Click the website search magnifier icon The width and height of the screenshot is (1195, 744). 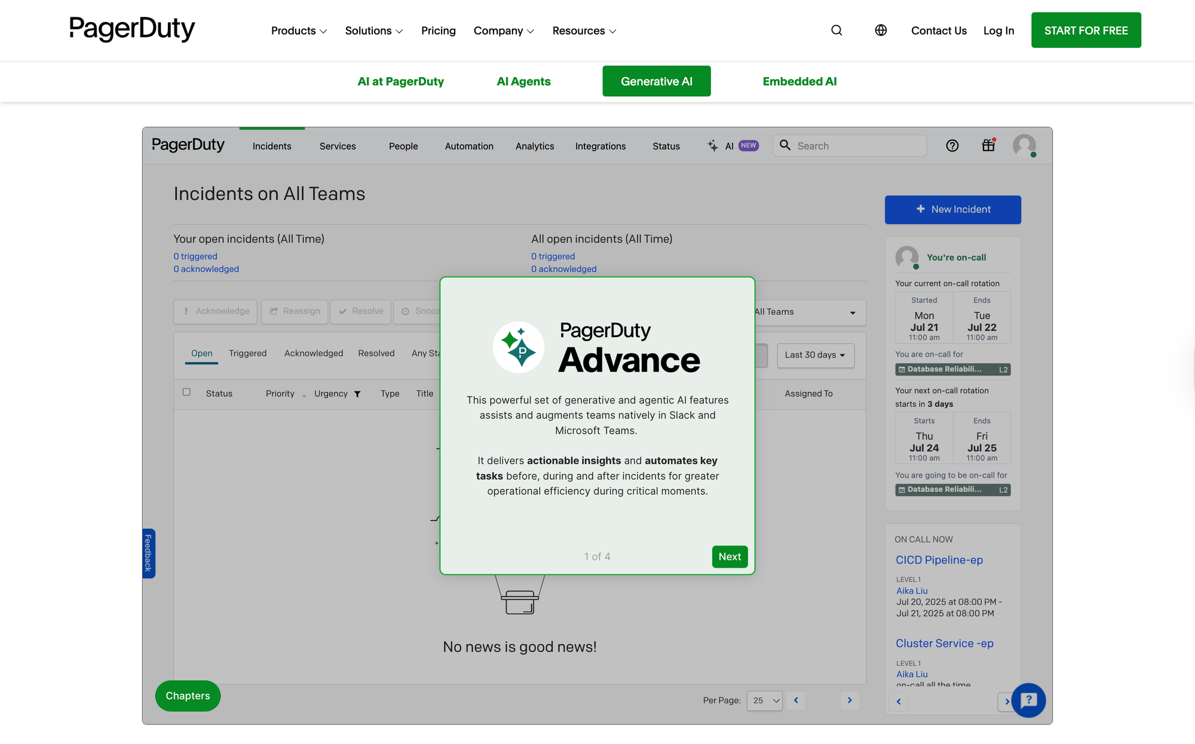click(x=836, y=30)
